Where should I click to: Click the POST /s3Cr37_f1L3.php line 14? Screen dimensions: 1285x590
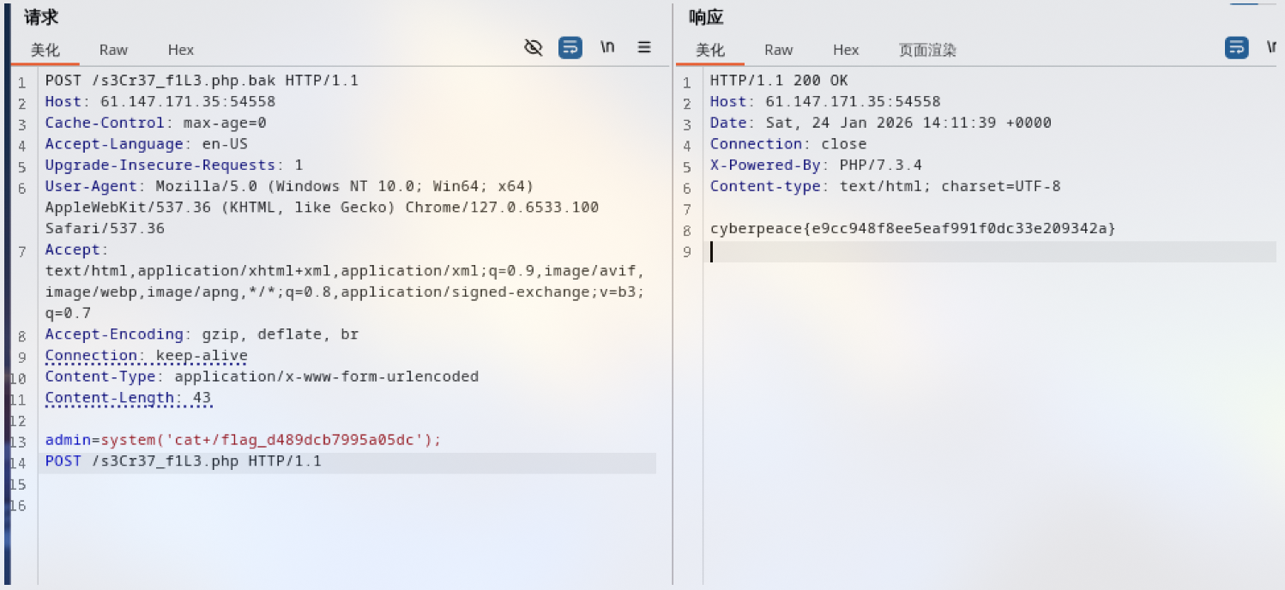click(x=184, y=461)
